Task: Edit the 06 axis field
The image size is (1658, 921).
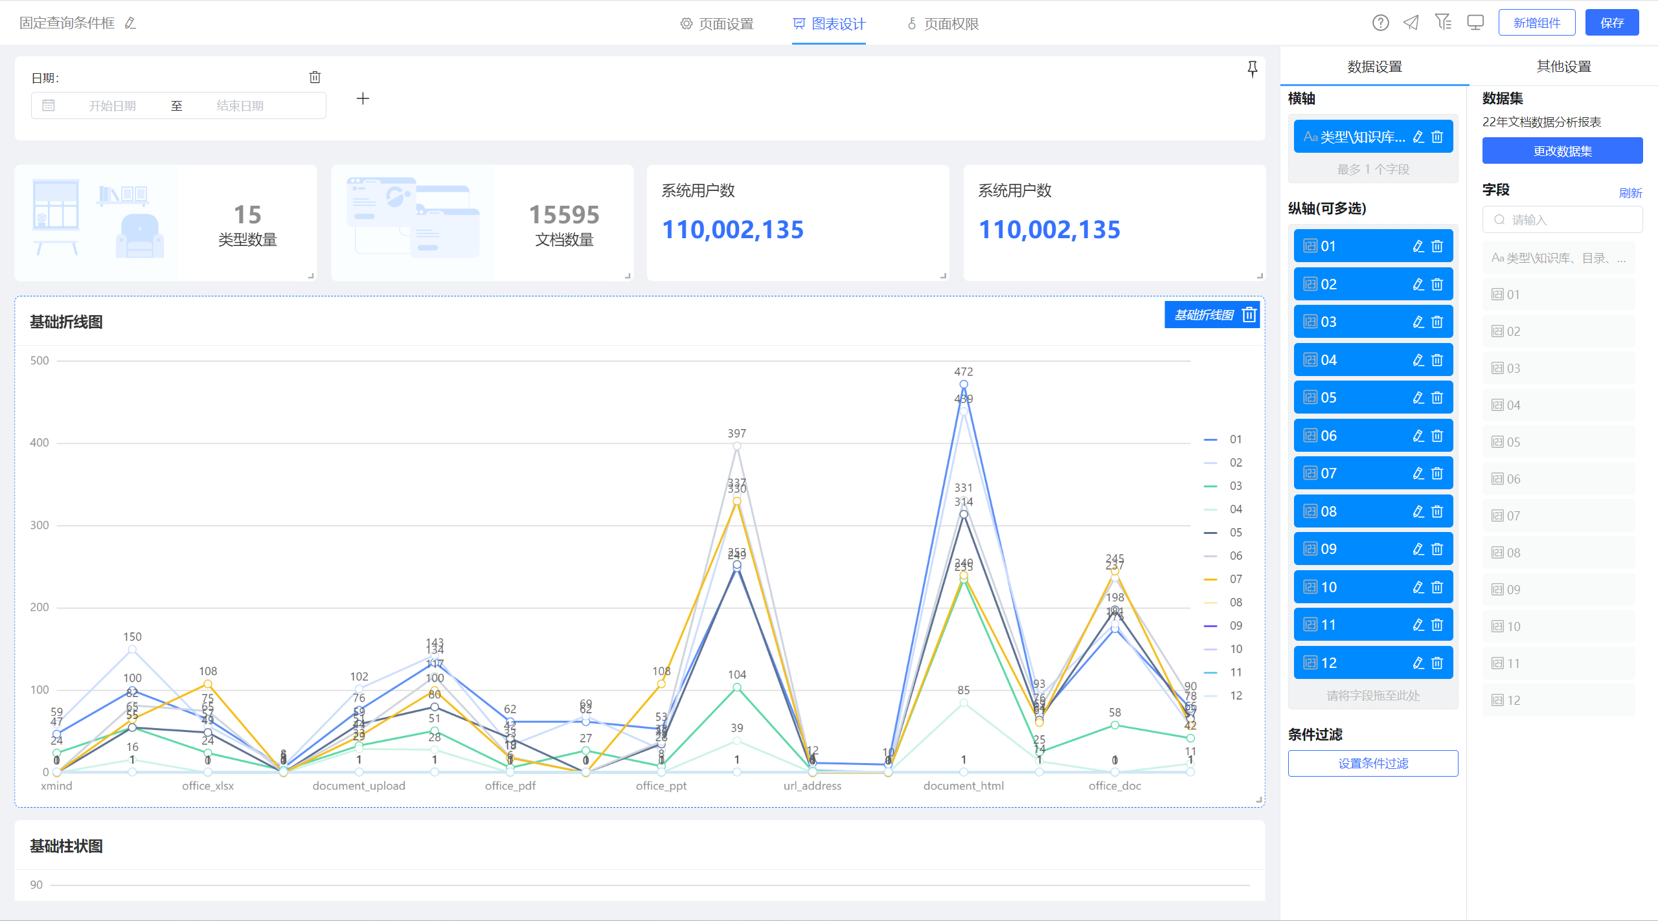Action: point(1418,436)
